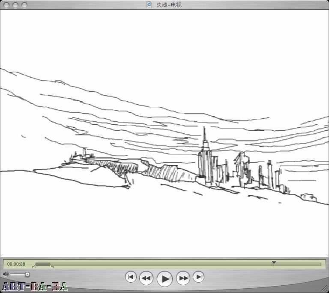Click the Rewind button
329x293 pixels.
146,278
